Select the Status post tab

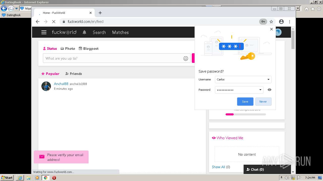tap(50, 49)
